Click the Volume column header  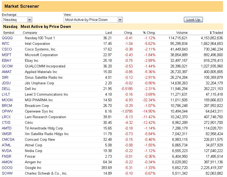(x=182, y=33)
